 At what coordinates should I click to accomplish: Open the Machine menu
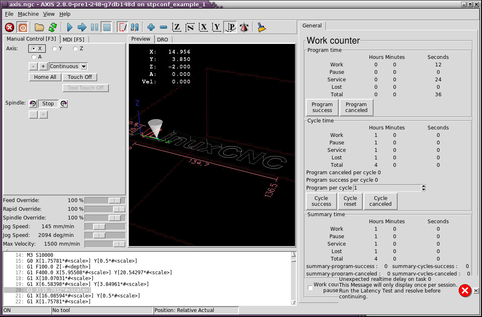click(x=28, y=14)
